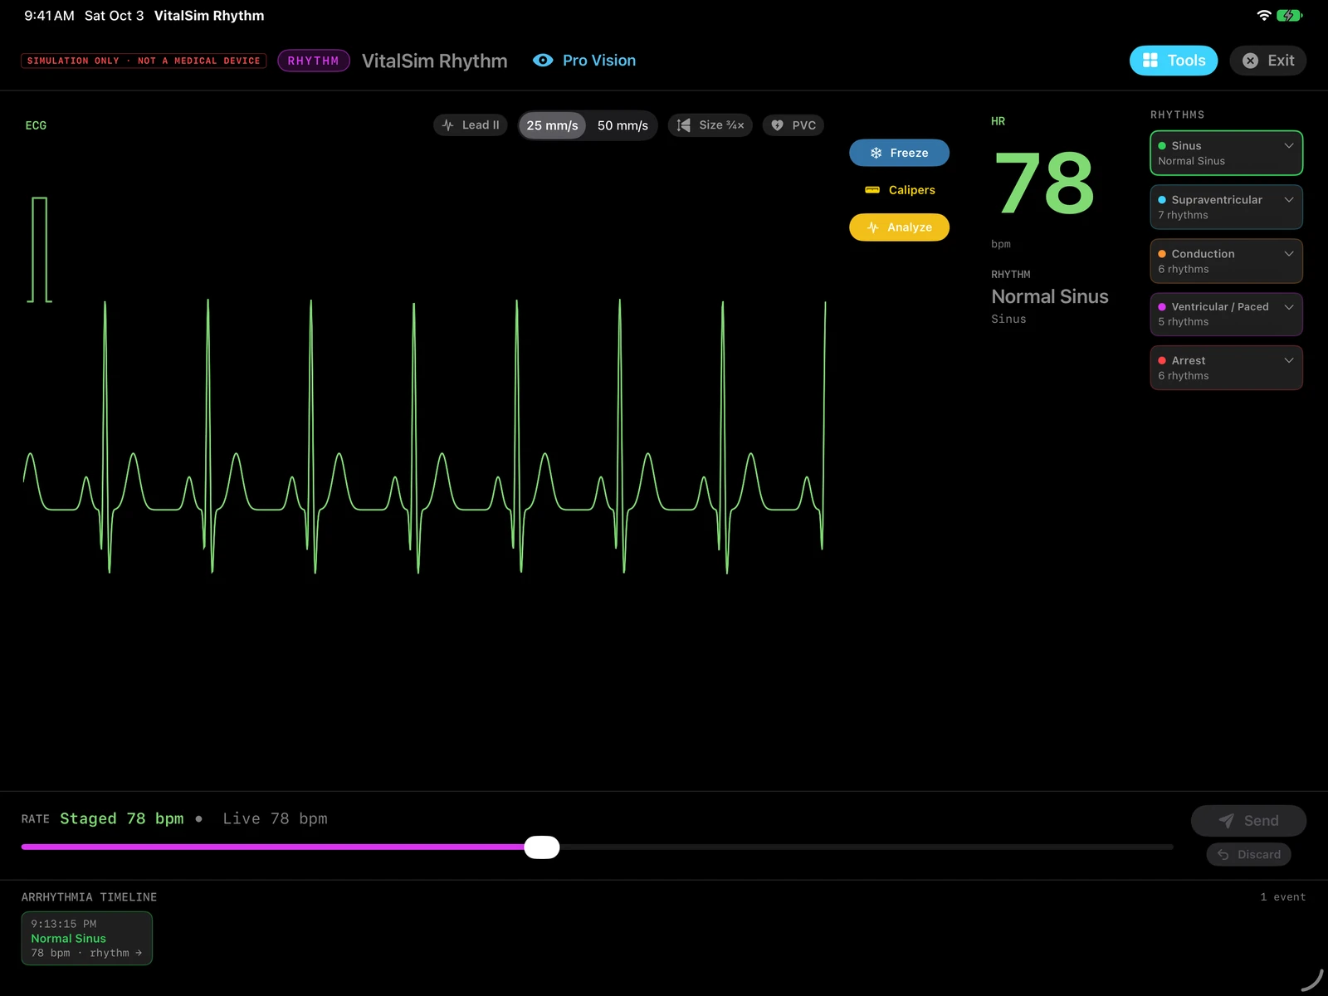Viewport: 1328px width, 996px height.
Task: Toggle PVC injection
Action: click(793, 125)
